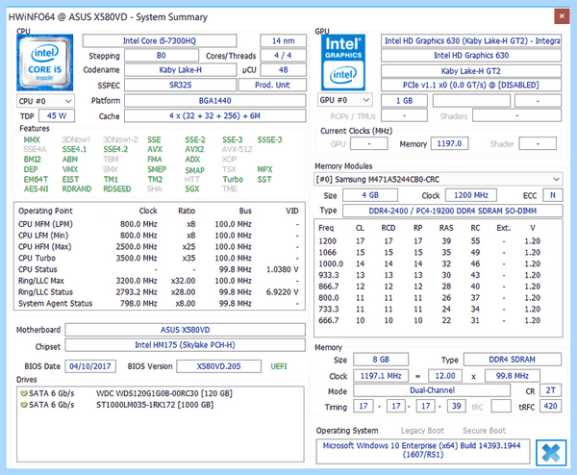Viewport: 577px width, 475px height.
Task: Click the Memory clock 1197.0 field
Action: pos(449,143)
